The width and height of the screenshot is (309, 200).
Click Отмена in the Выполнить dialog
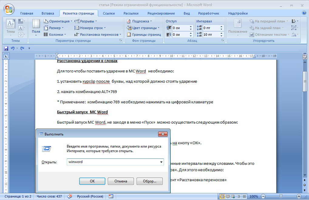pos(121,181)
